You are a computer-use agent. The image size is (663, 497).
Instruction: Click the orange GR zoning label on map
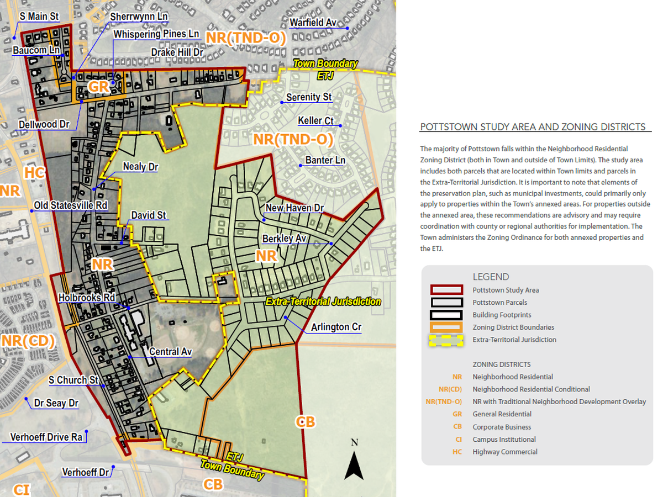point(98,87)
